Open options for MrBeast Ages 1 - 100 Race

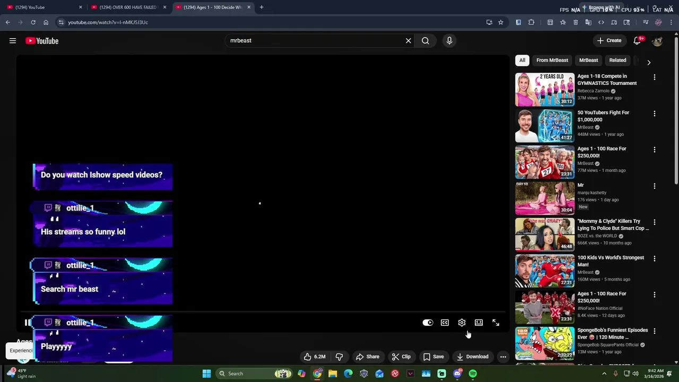click(x=654, y=150)
